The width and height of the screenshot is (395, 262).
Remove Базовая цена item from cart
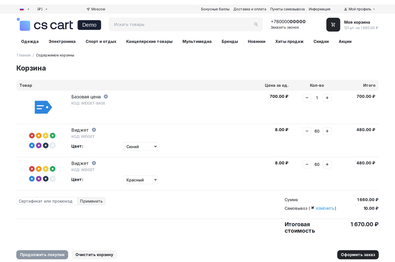click(x=106, y=97)
